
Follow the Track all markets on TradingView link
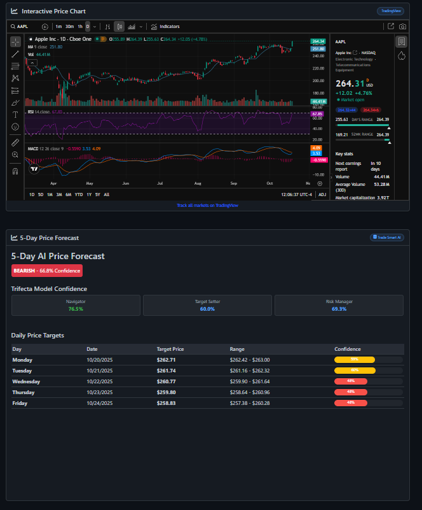207,206
